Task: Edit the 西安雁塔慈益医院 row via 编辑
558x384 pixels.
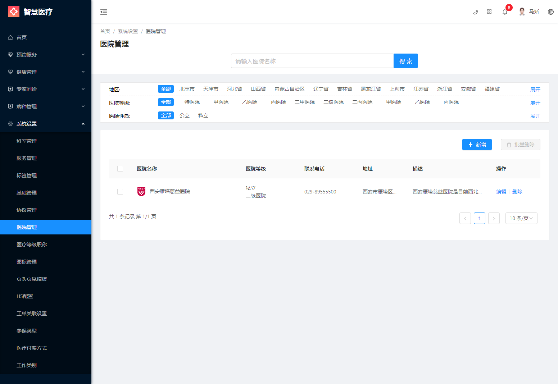Action: [501, 192]
